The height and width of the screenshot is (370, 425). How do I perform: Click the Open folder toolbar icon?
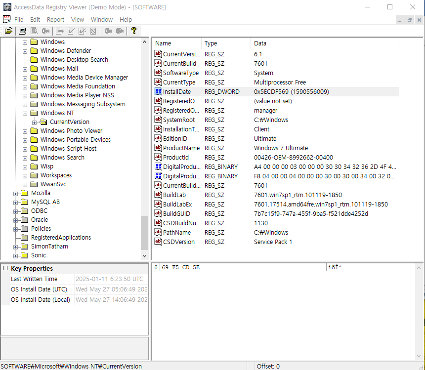8,31
